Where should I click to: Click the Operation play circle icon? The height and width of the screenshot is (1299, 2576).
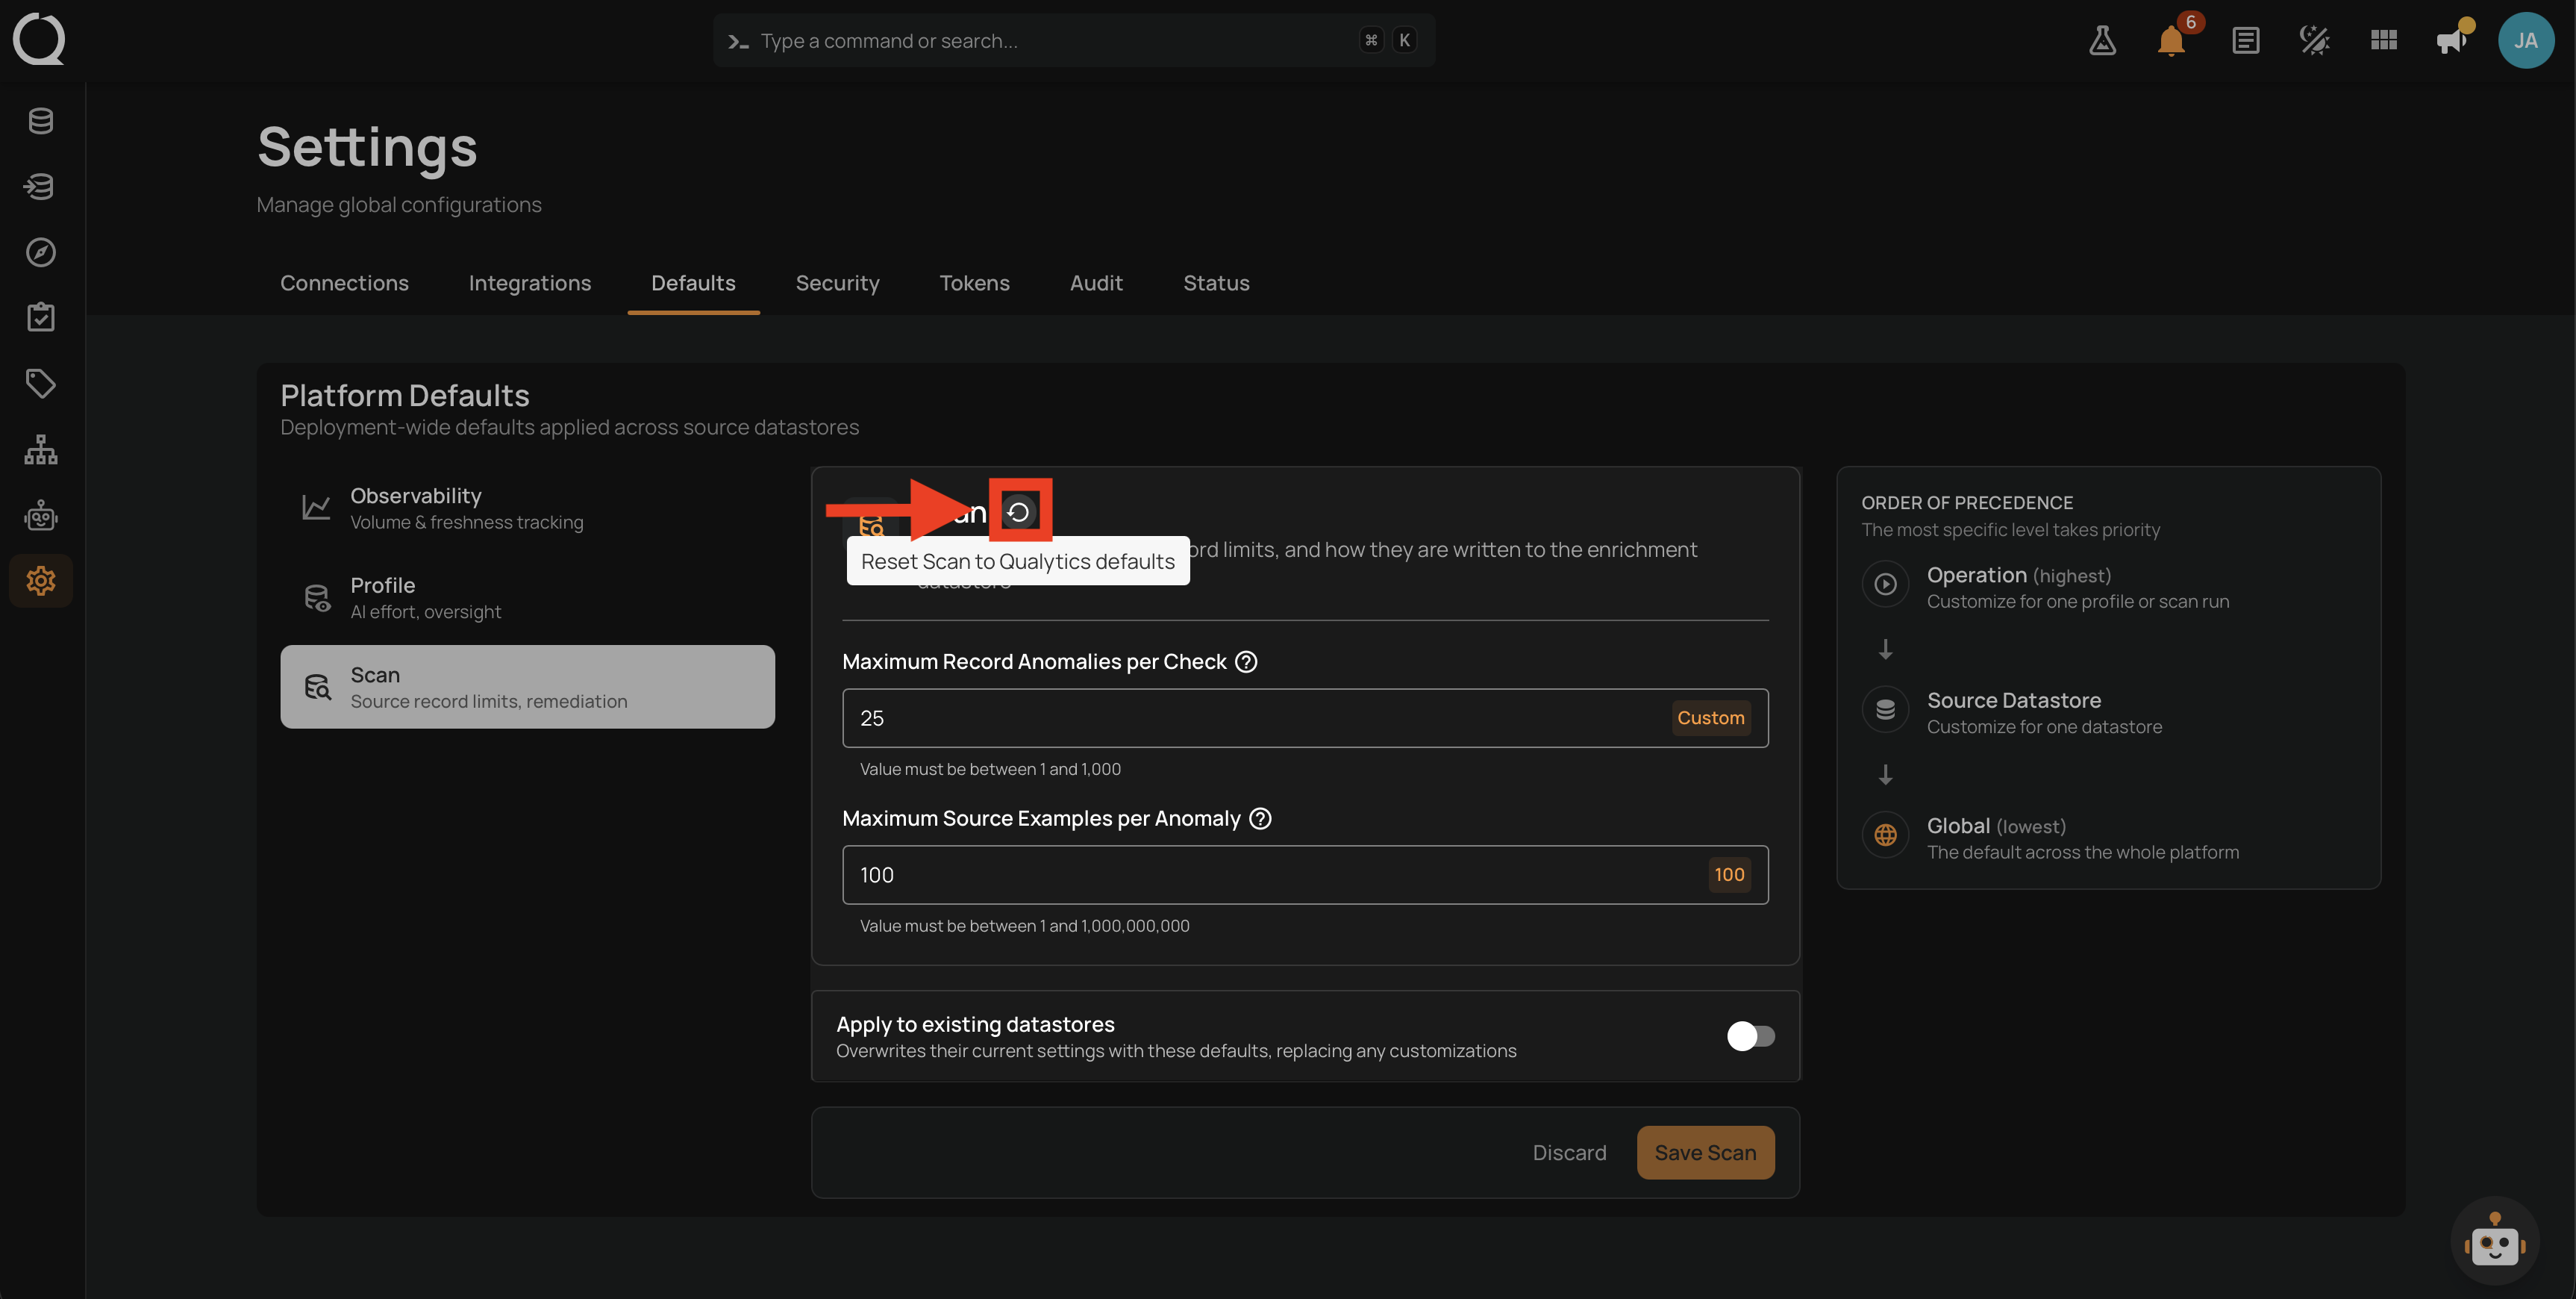click(1885, 585)
